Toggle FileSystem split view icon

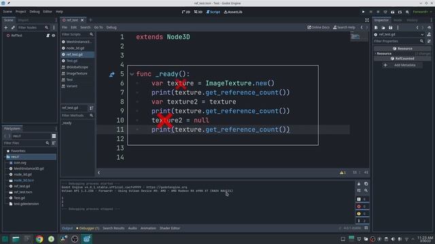54,136
